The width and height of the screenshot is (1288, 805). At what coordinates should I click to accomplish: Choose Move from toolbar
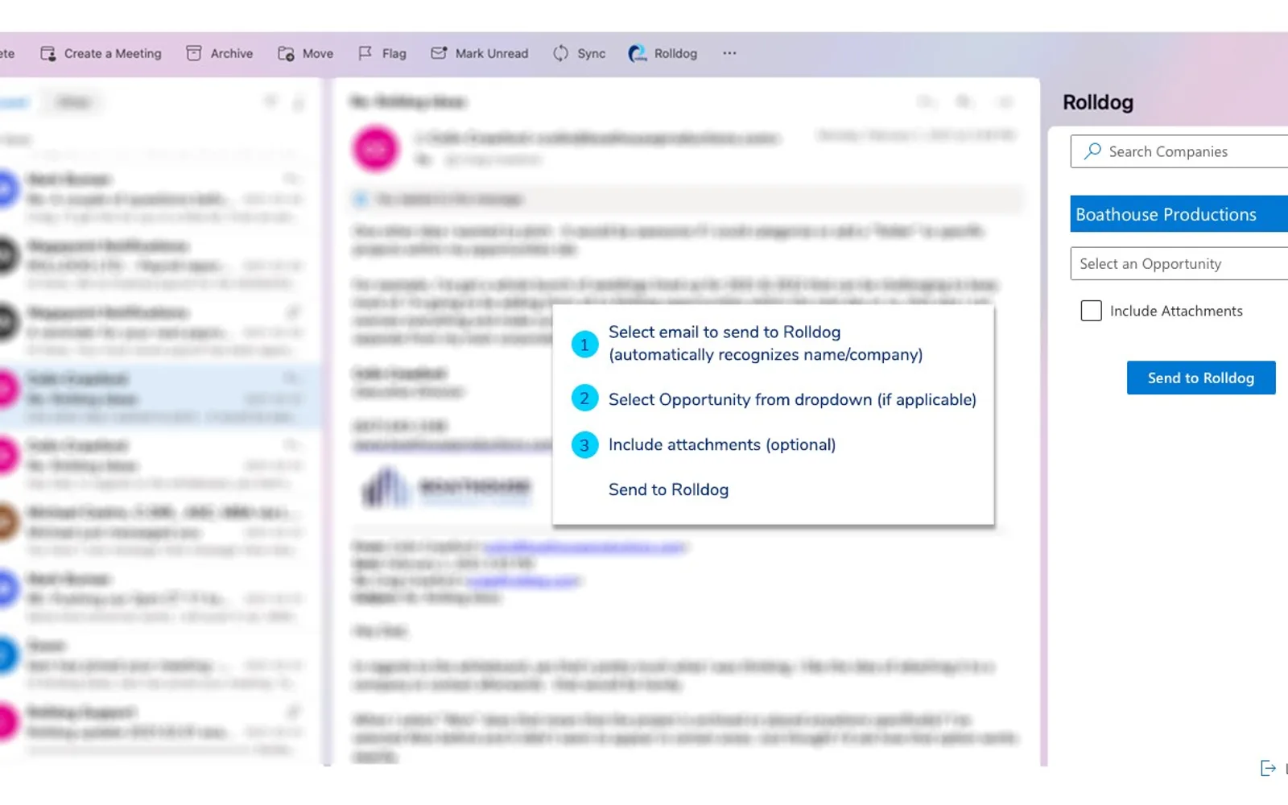pos(318,53)
